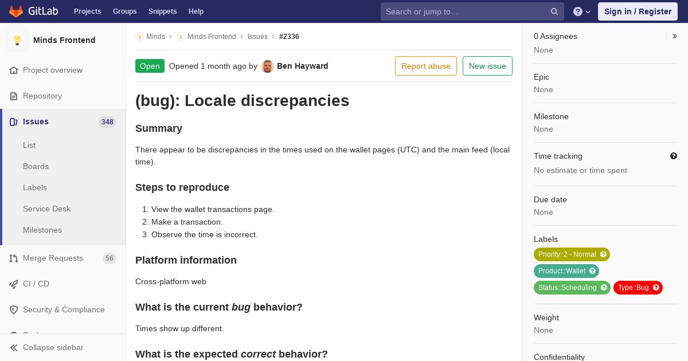The image size is (688, 361).
Task: Click help icon on Status::Scheduling label
Action: click(x=604, y=288)
